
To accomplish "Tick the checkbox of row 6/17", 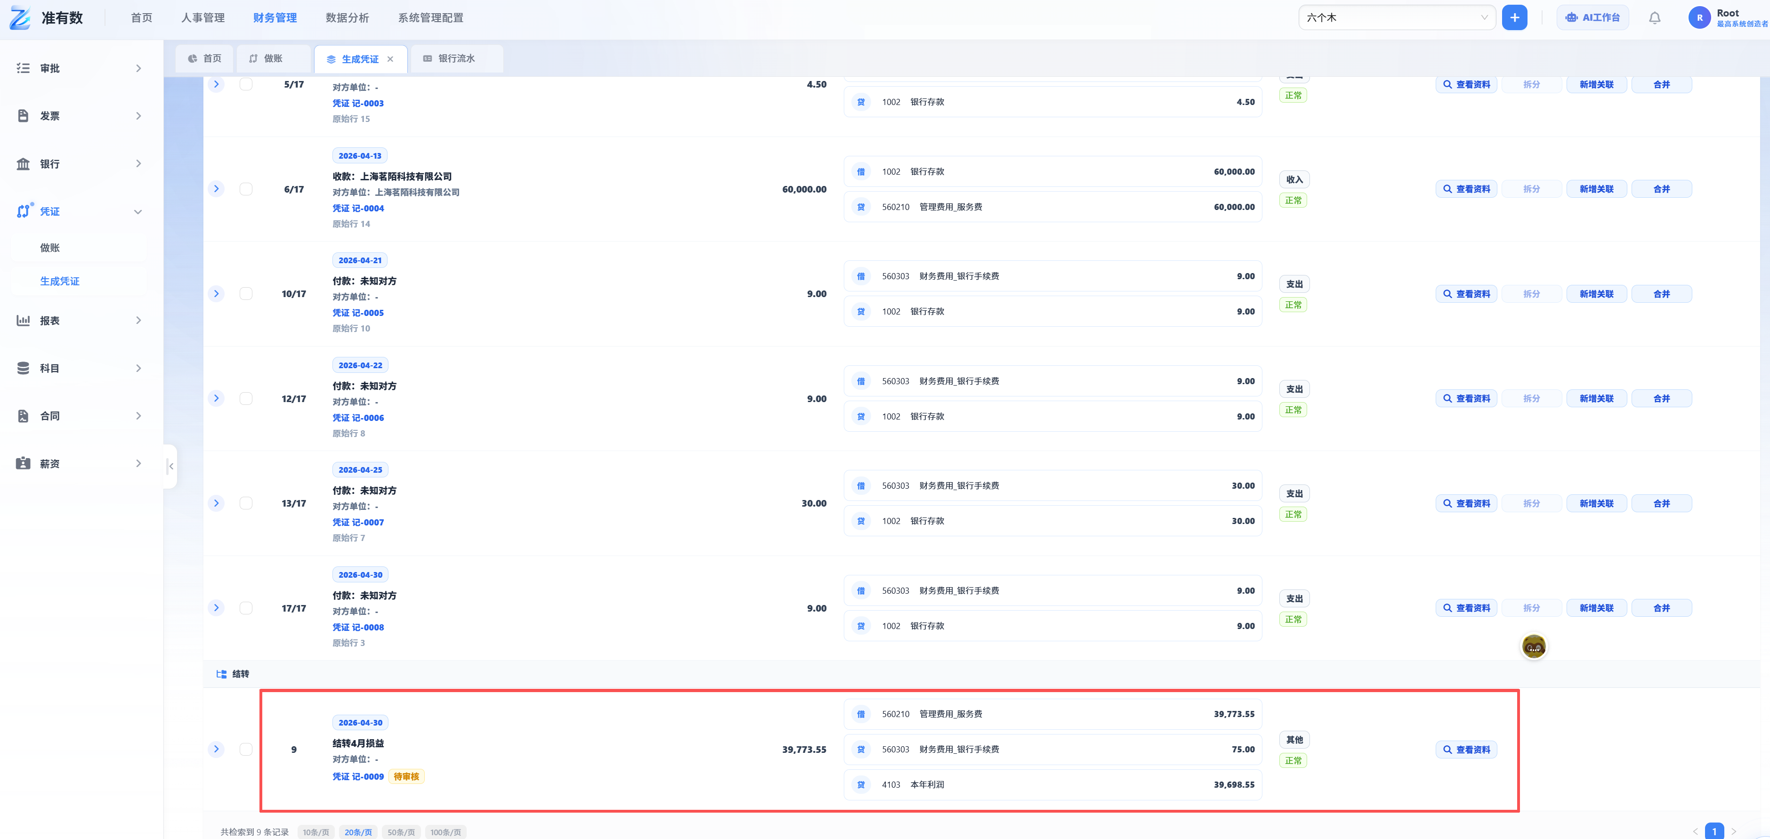I will tap(246, 189).
